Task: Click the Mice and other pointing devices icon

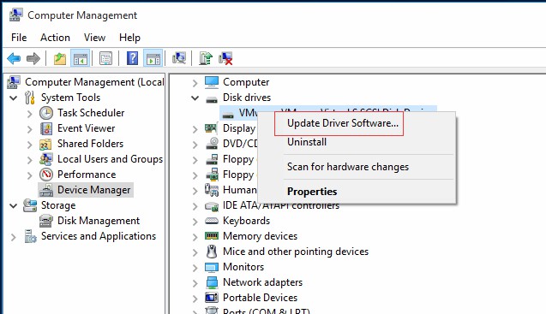Action: coord(212,252)
